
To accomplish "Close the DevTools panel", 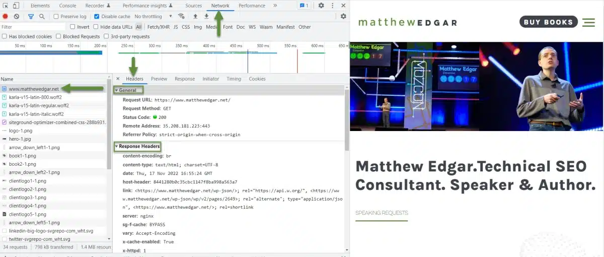I will 343,6.
